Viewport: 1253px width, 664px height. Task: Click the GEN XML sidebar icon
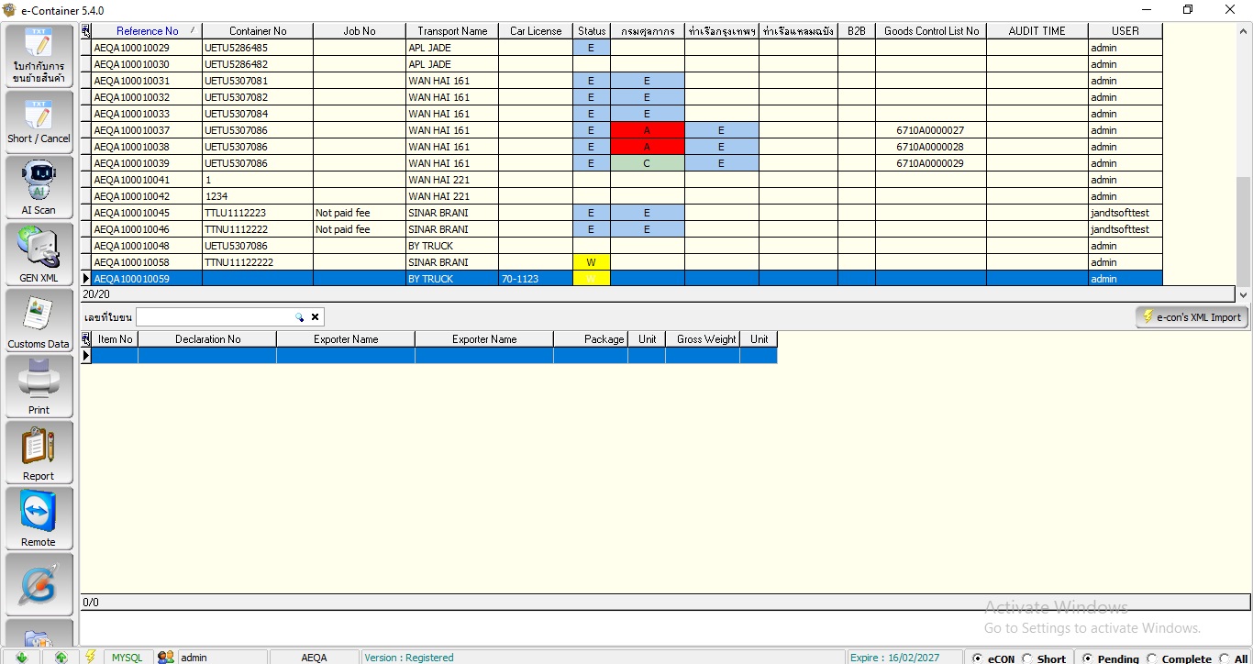39,254
